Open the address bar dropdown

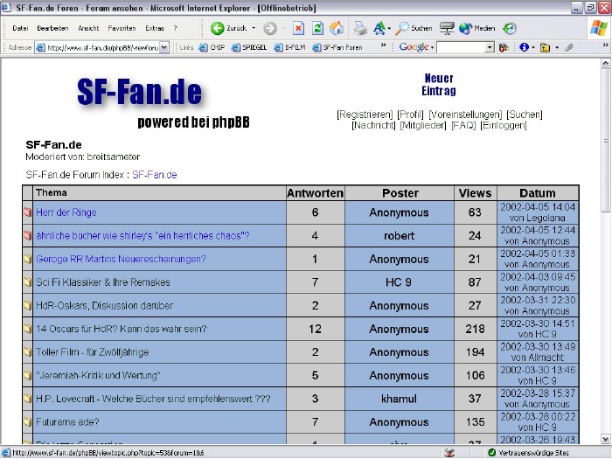164,47
